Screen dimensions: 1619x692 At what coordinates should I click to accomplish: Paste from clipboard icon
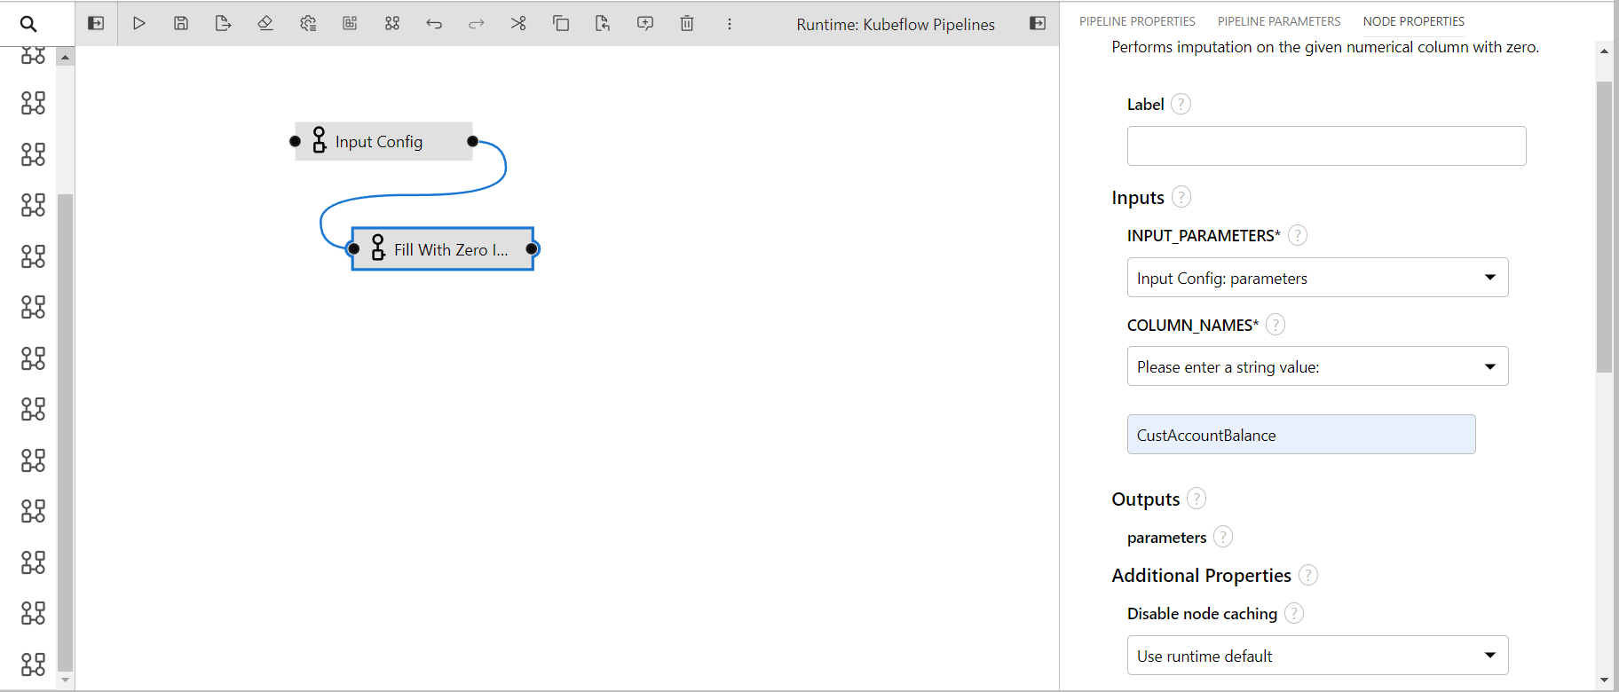point(603,24)
